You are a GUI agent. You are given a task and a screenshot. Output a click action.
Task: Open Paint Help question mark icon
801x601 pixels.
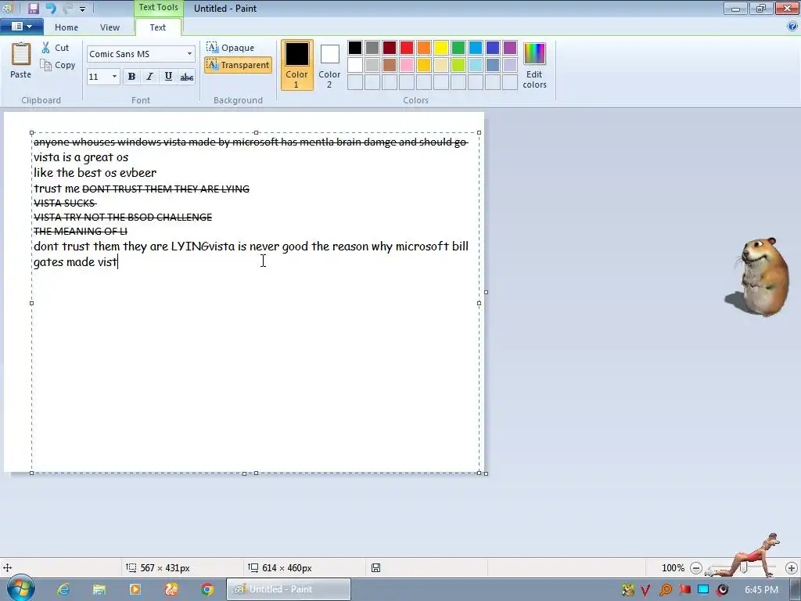792,27
